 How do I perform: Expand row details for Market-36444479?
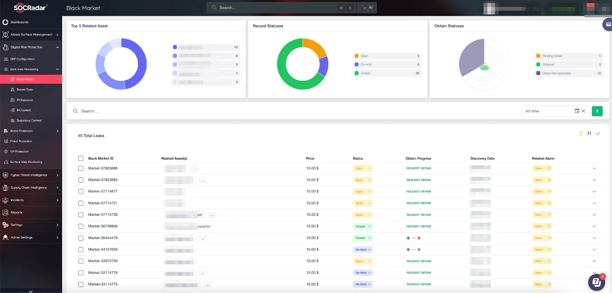click(594, 238)
